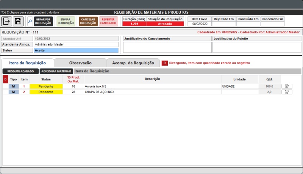Image resolution: width=303 pixels, height=174 pixels.
Task: Click the Produto Acabado button
Action: pos(21,71)
